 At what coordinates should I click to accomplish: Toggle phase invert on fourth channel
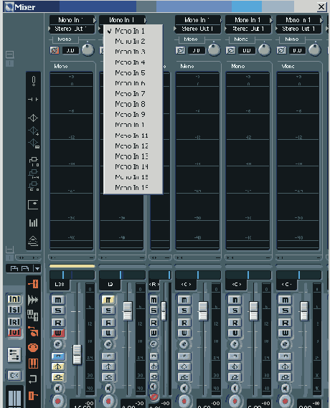180,50
